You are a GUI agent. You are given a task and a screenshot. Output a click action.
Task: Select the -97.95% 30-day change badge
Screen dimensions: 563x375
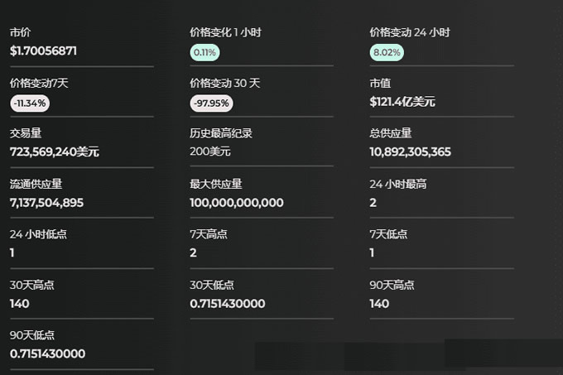[210, 103]
